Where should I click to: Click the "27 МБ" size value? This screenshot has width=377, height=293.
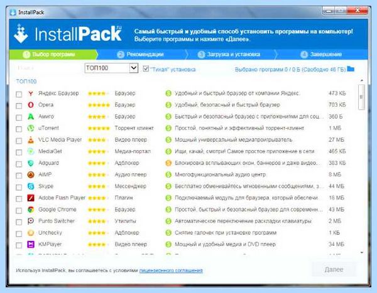[x=336, y=140]
